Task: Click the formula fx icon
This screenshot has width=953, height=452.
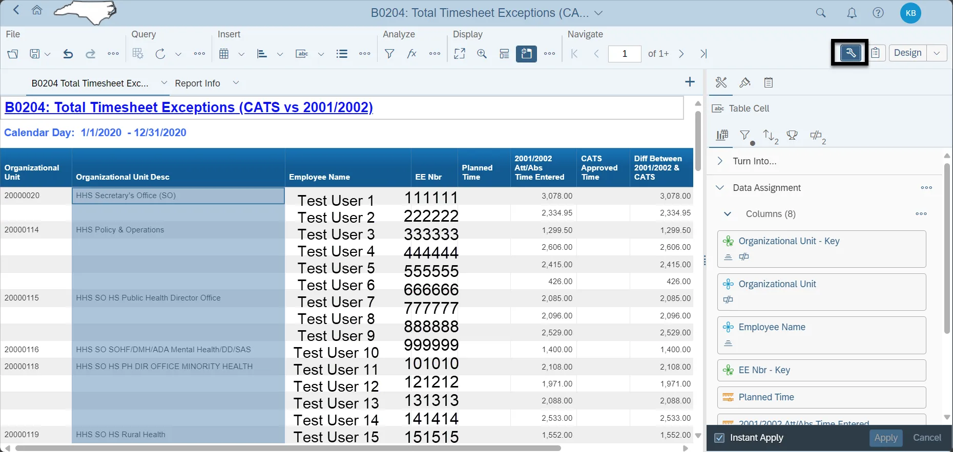Action: coord(411,54)
